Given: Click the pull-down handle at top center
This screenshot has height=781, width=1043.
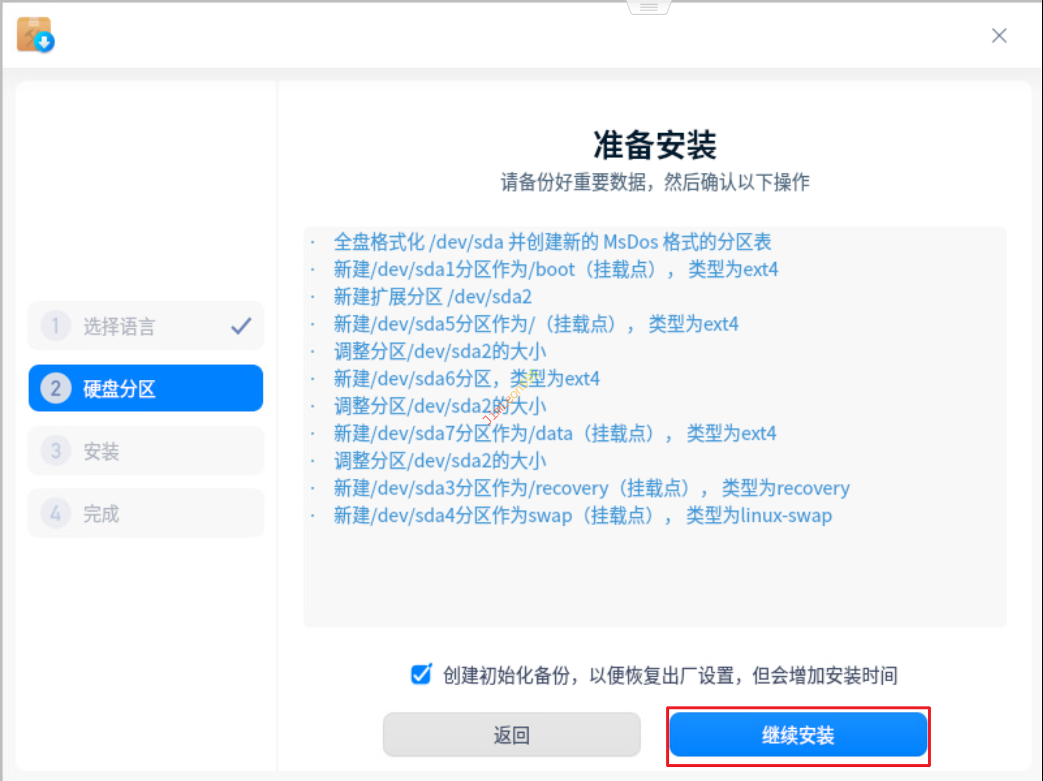Looking at the screenshot, I should coord(648,7).
